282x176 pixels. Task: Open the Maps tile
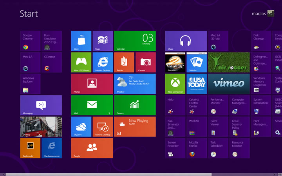tap(103, 41)
